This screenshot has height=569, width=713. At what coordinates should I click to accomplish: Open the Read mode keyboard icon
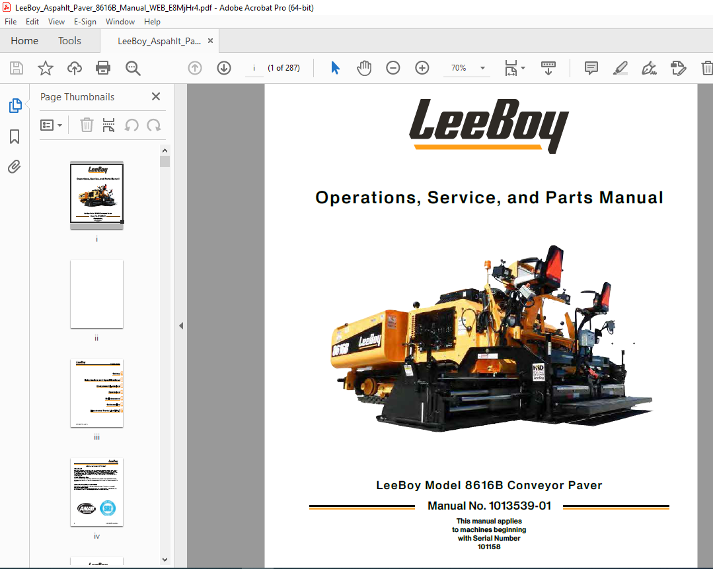click(x=548, y=68)
